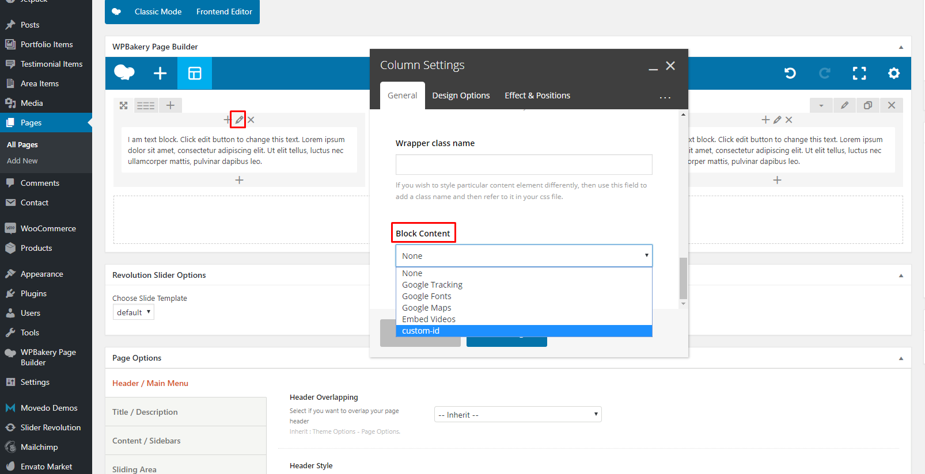Screen dimensions: 925x474
Task: Open Effect & Positions tab
Action: tap(537, 95)
